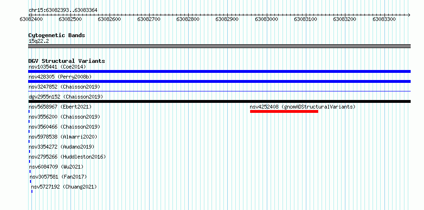Image resolution: width=424 pixels, height=210 pixels.
Task: Click nsv6084709 (Wu2021) variant label
Action: 56,167
